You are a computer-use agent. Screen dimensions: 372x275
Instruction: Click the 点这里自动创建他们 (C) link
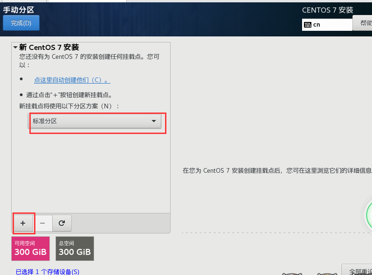click(72, 80)
